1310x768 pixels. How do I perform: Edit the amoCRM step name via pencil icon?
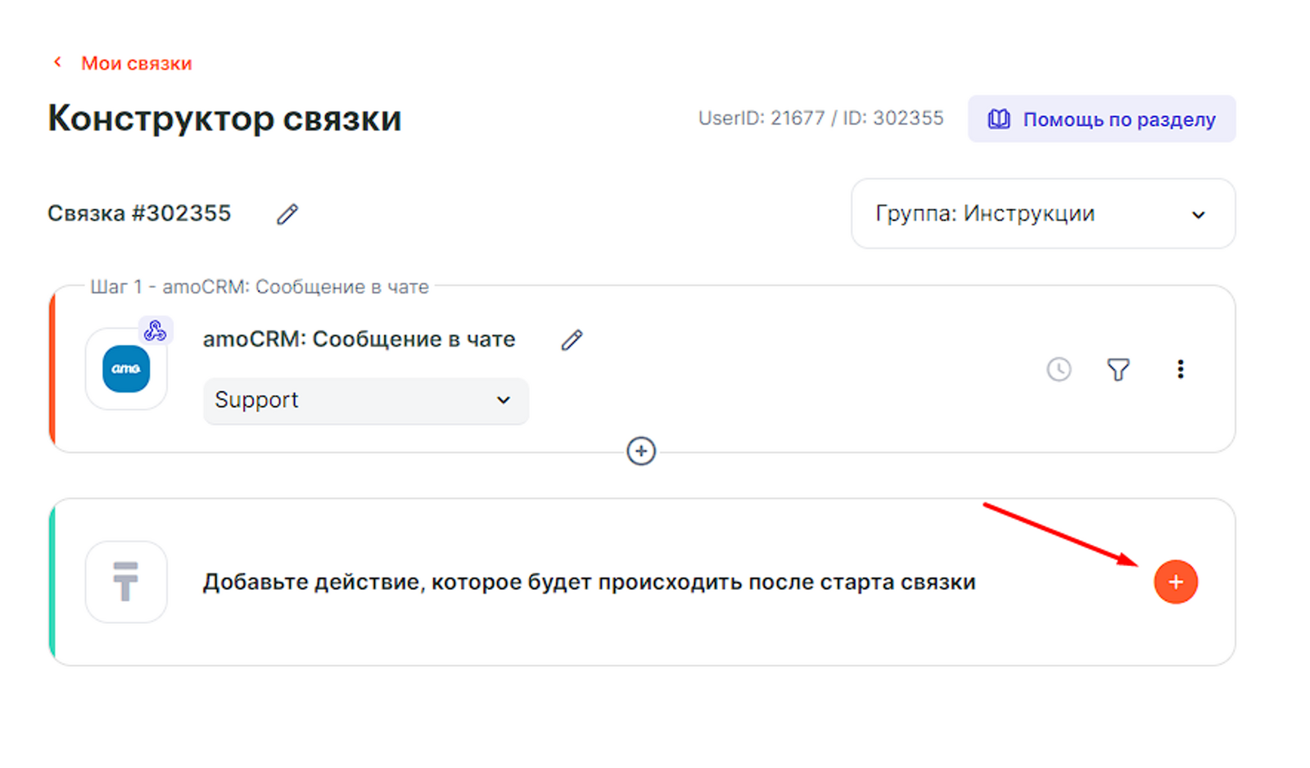tap(571, 339)
